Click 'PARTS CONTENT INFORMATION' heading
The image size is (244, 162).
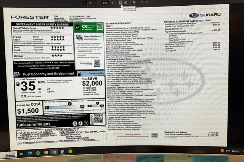point(62,129)
